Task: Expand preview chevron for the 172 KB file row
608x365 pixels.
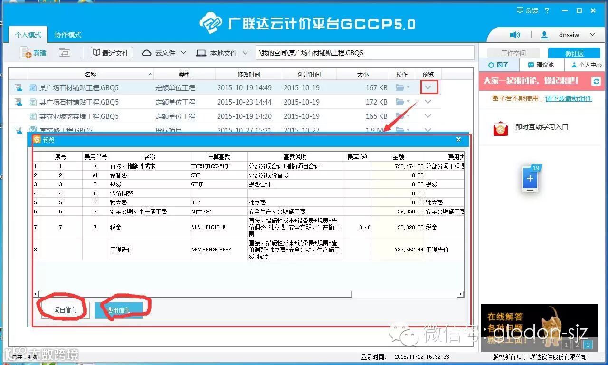Action: coord(428,102)
